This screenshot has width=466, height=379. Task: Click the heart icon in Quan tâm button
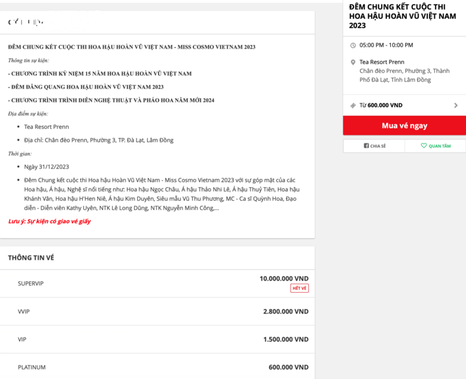coord(423,146)
